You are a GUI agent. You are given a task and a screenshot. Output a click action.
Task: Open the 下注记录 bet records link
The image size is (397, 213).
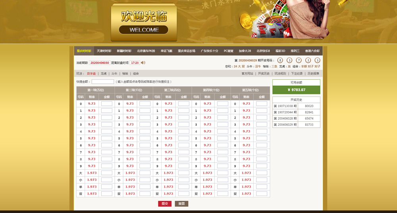(x=297, y=74)
